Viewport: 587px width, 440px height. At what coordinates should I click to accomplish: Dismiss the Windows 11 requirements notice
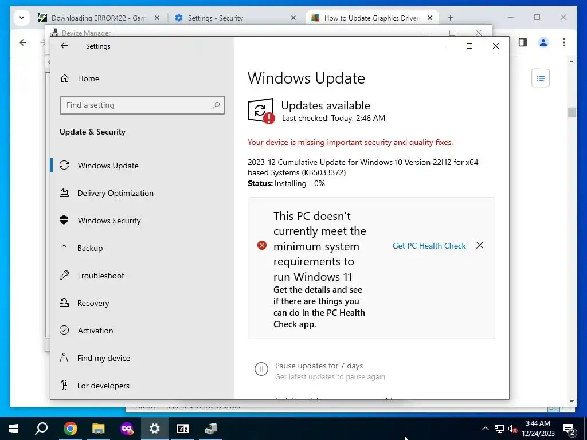[480, 245]
